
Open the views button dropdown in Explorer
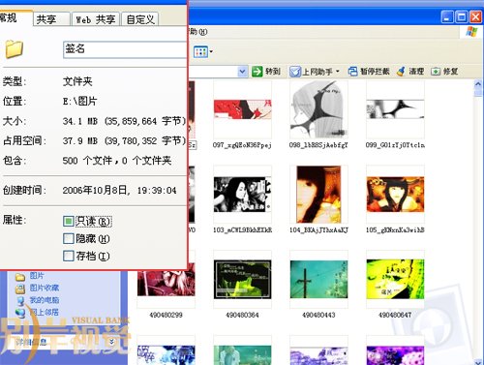click(203, 51)
